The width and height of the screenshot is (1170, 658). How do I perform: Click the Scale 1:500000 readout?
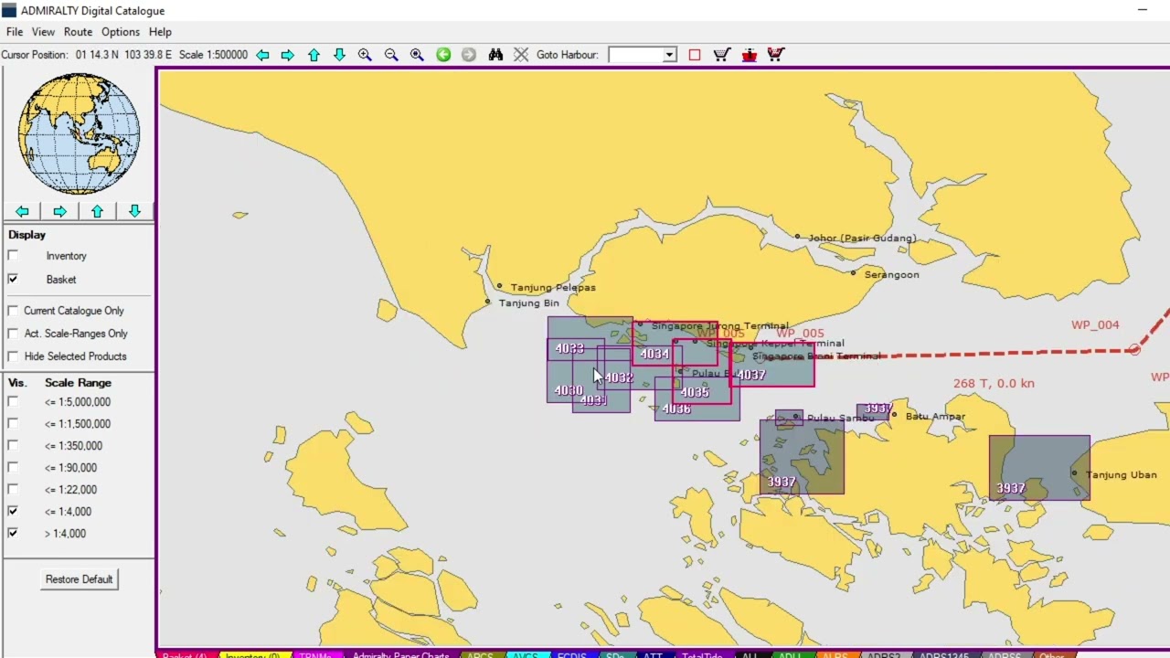pos(213,55)
